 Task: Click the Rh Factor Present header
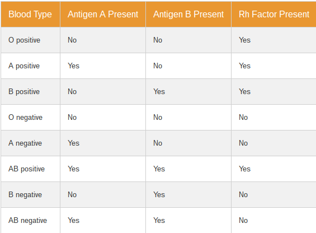point(274,15)
